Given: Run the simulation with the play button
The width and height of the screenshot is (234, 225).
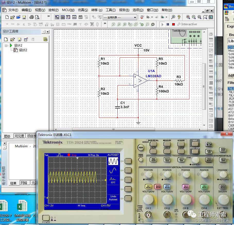Looking at the screenshot, I should [162, 24].
